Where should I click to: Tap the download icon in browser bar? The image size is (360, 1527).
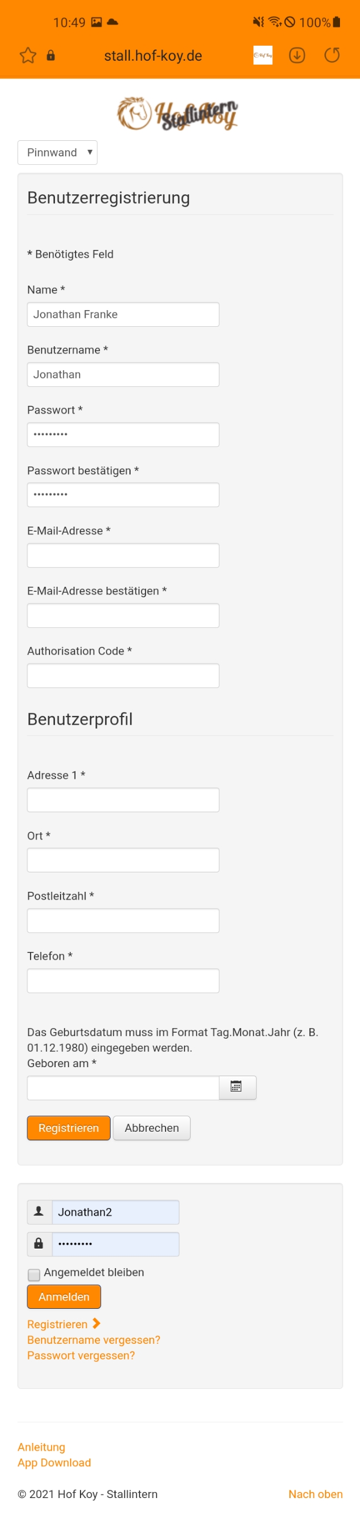297,55
